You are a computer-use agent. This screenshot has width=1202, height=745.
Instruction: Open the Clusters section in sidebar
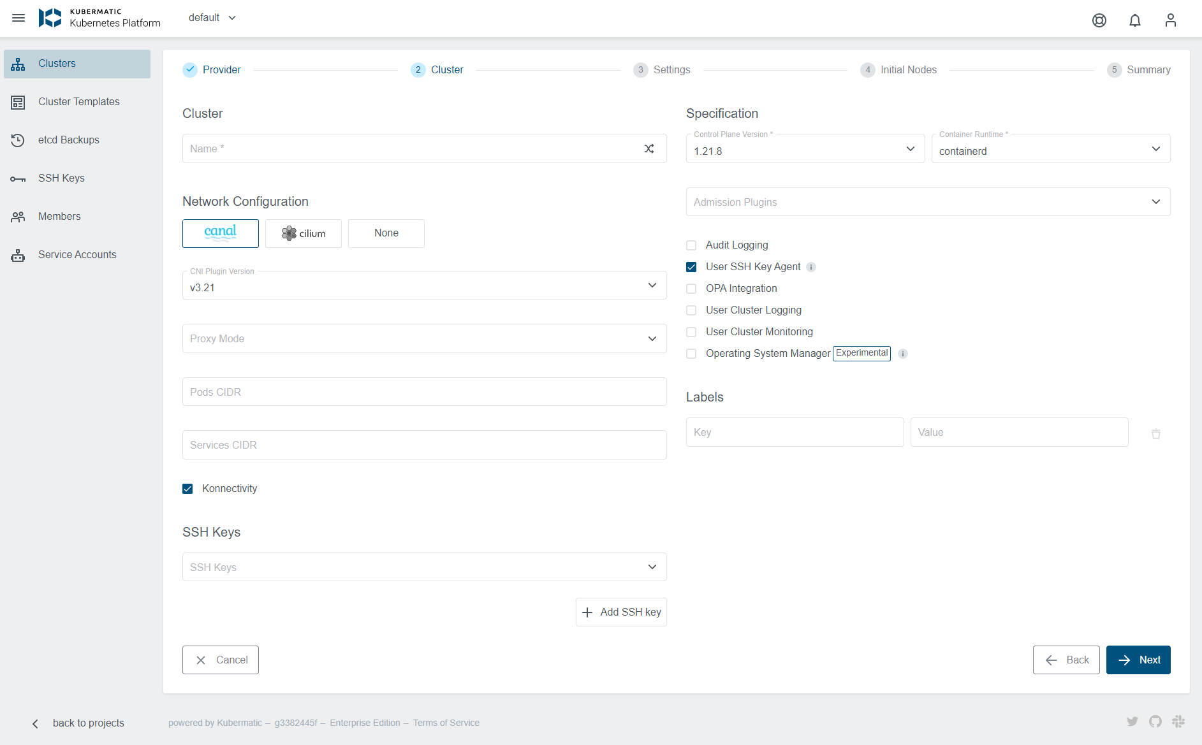point(57,63)
